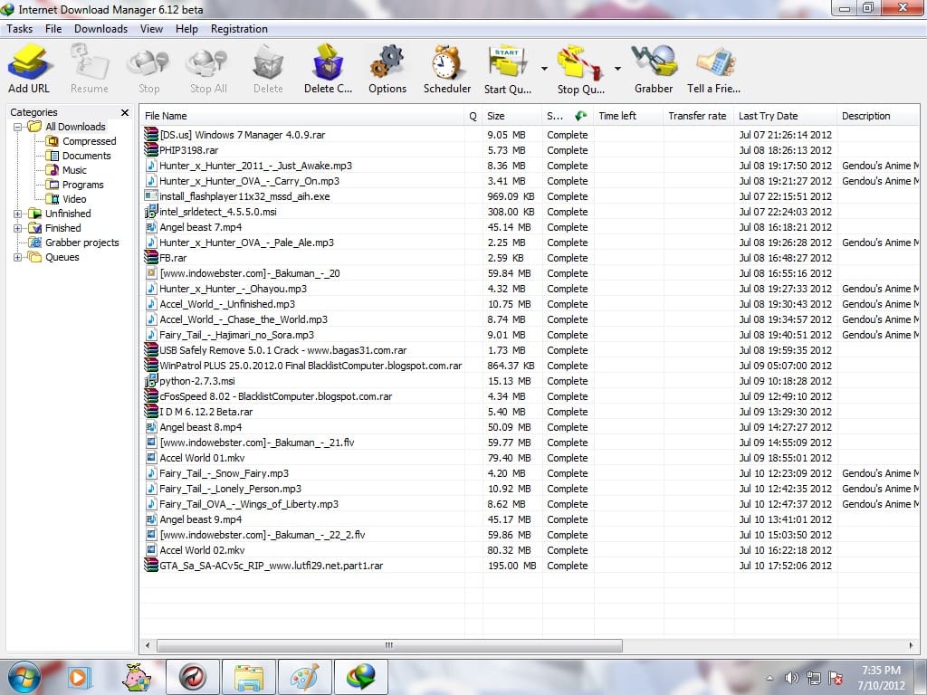Expand the Unfinished category
Image resolution: width=927 pixels, height=695 pixels.
pyautogui.click(x=19, y=214)
